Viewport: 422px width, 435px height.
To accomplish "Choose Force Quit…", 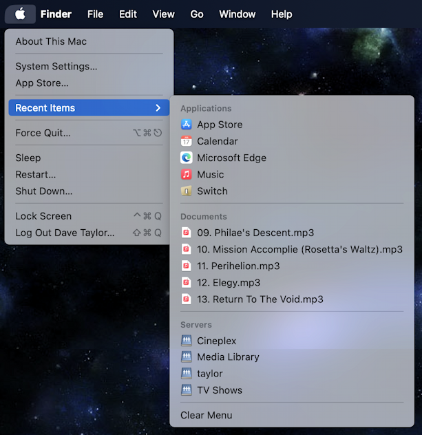I will pos(89,133).
